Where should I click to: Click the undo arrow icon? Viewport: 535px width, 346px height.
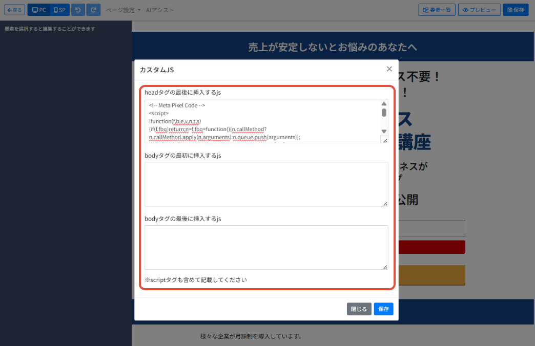click(x=78, y=10)
